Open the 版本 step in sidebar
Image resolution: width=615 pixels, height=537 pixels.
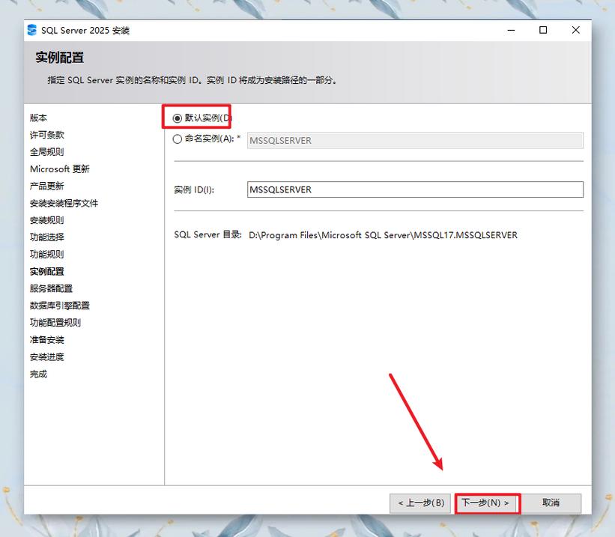pos(39,118)
